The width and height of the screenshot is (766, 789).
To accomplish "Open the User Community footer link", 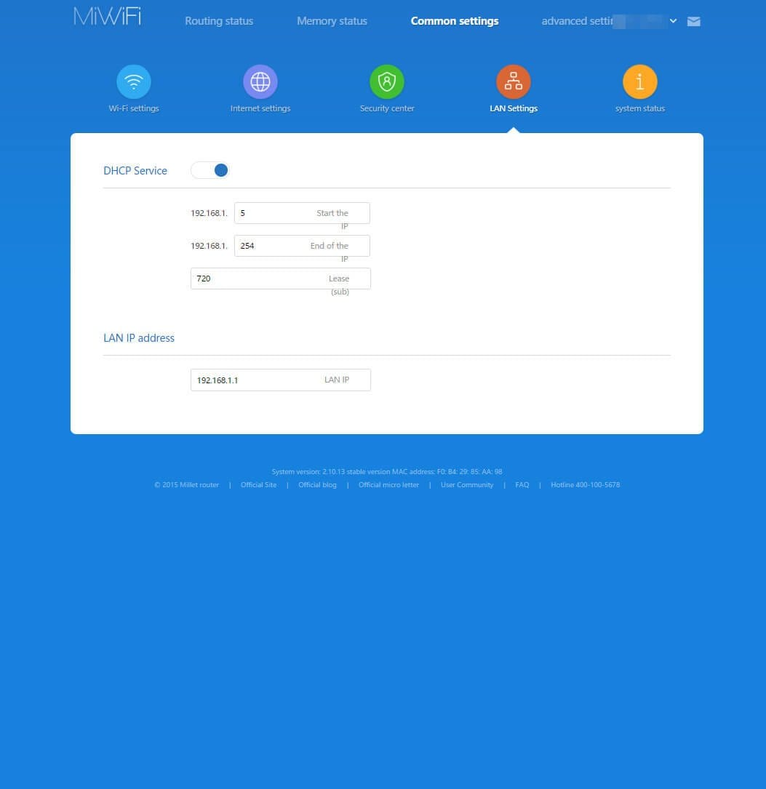I will tap(467, 485).
